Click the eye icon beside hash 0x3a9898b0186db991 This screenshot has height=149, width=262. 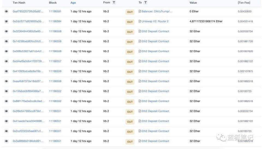(x=6, y=141)
